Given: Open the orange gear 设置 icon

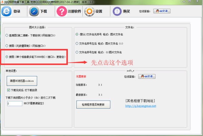Looking at the screenshot, I should pyautogui.click(x=89, y=12).
